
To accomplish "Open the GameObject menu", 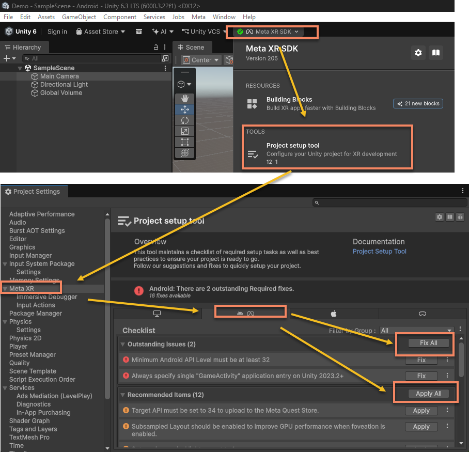I will click(x=79, y=17).
